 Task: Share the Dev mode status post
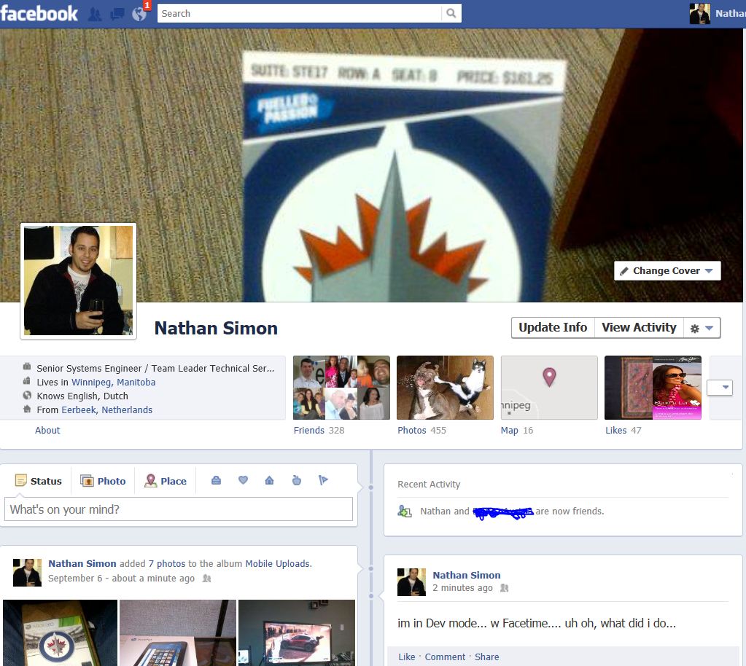tap(486, 657)
